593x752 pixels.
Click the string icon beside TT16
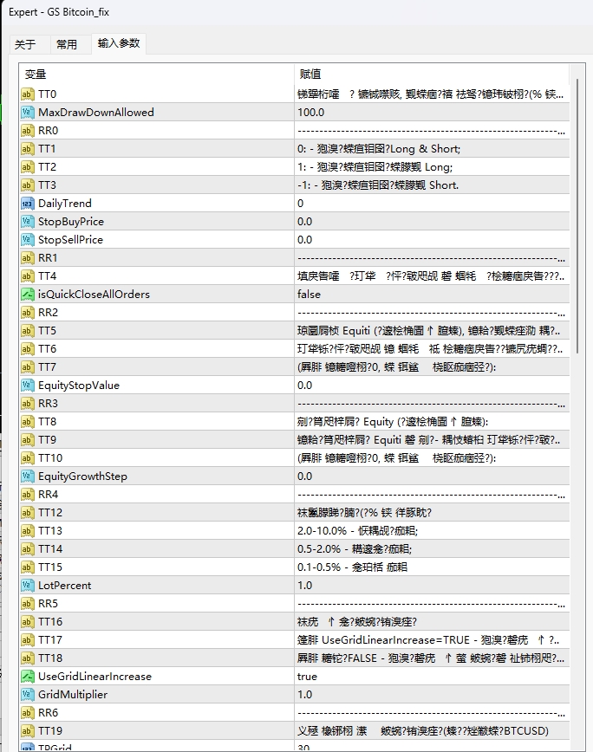pos(28,622)
